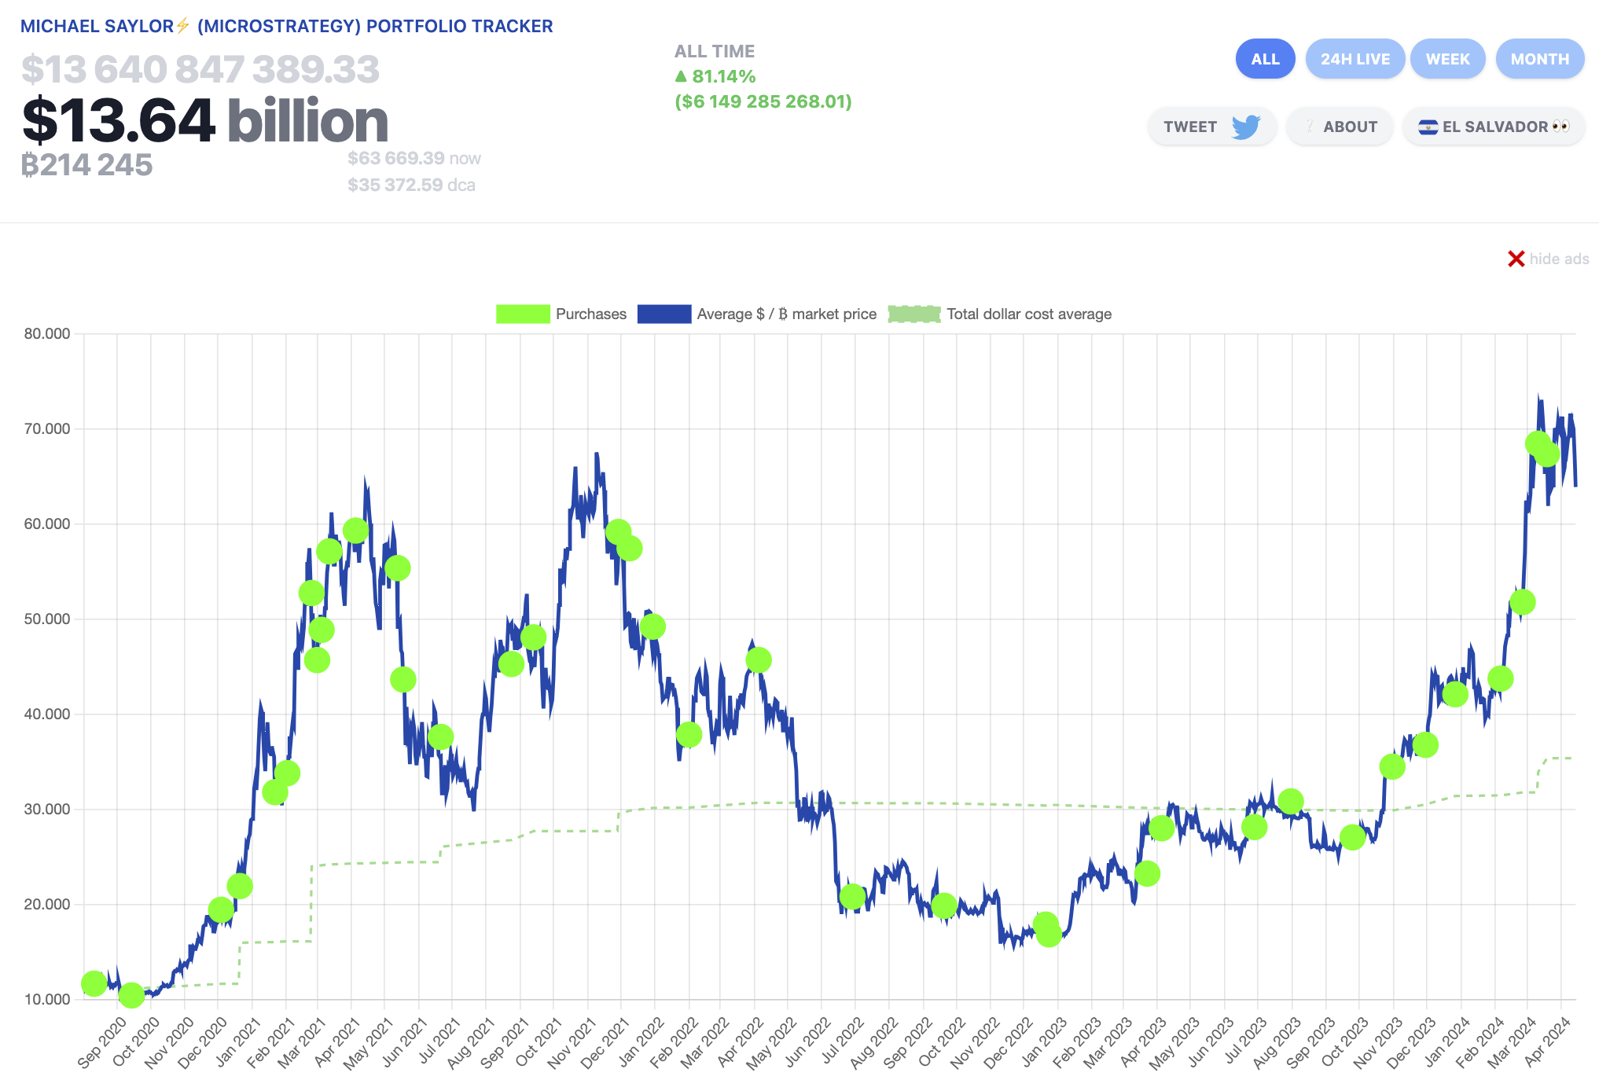Select the purchase marker near 20.000 around Sep 2022
Image resolution: width=1599 pixels, height=1080 pixels.
tap(944, 906)
